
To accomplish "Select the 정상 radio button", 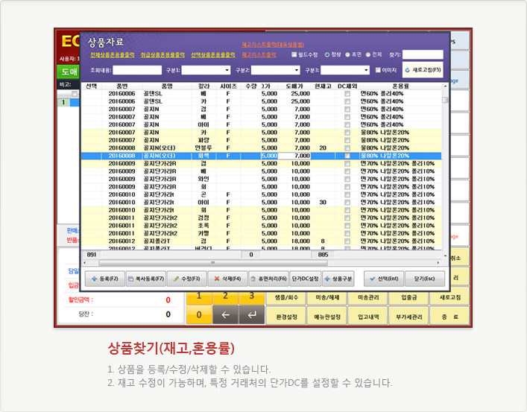I will (x=326, y=54).
